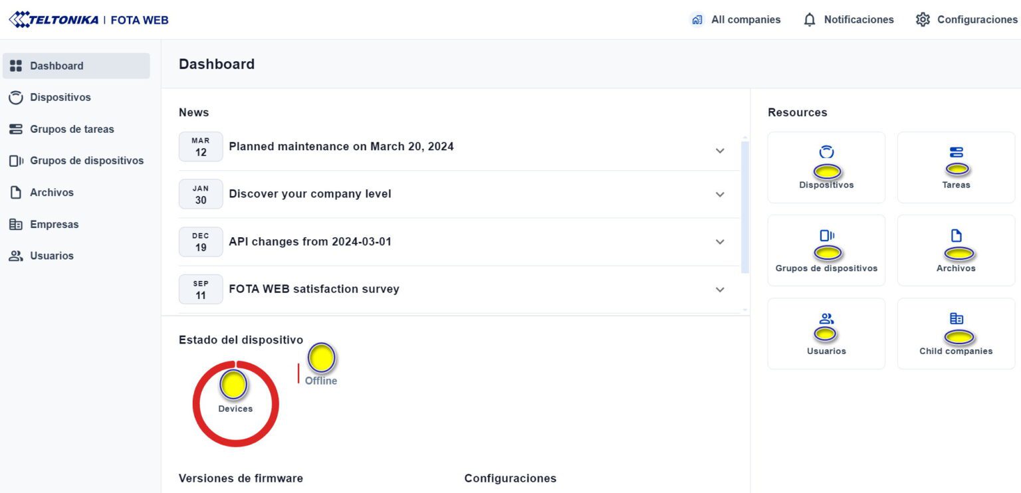Open the Child companies resource card
Image resolution: width=1021 pixels, height=493 pixels.
point(956,332)
